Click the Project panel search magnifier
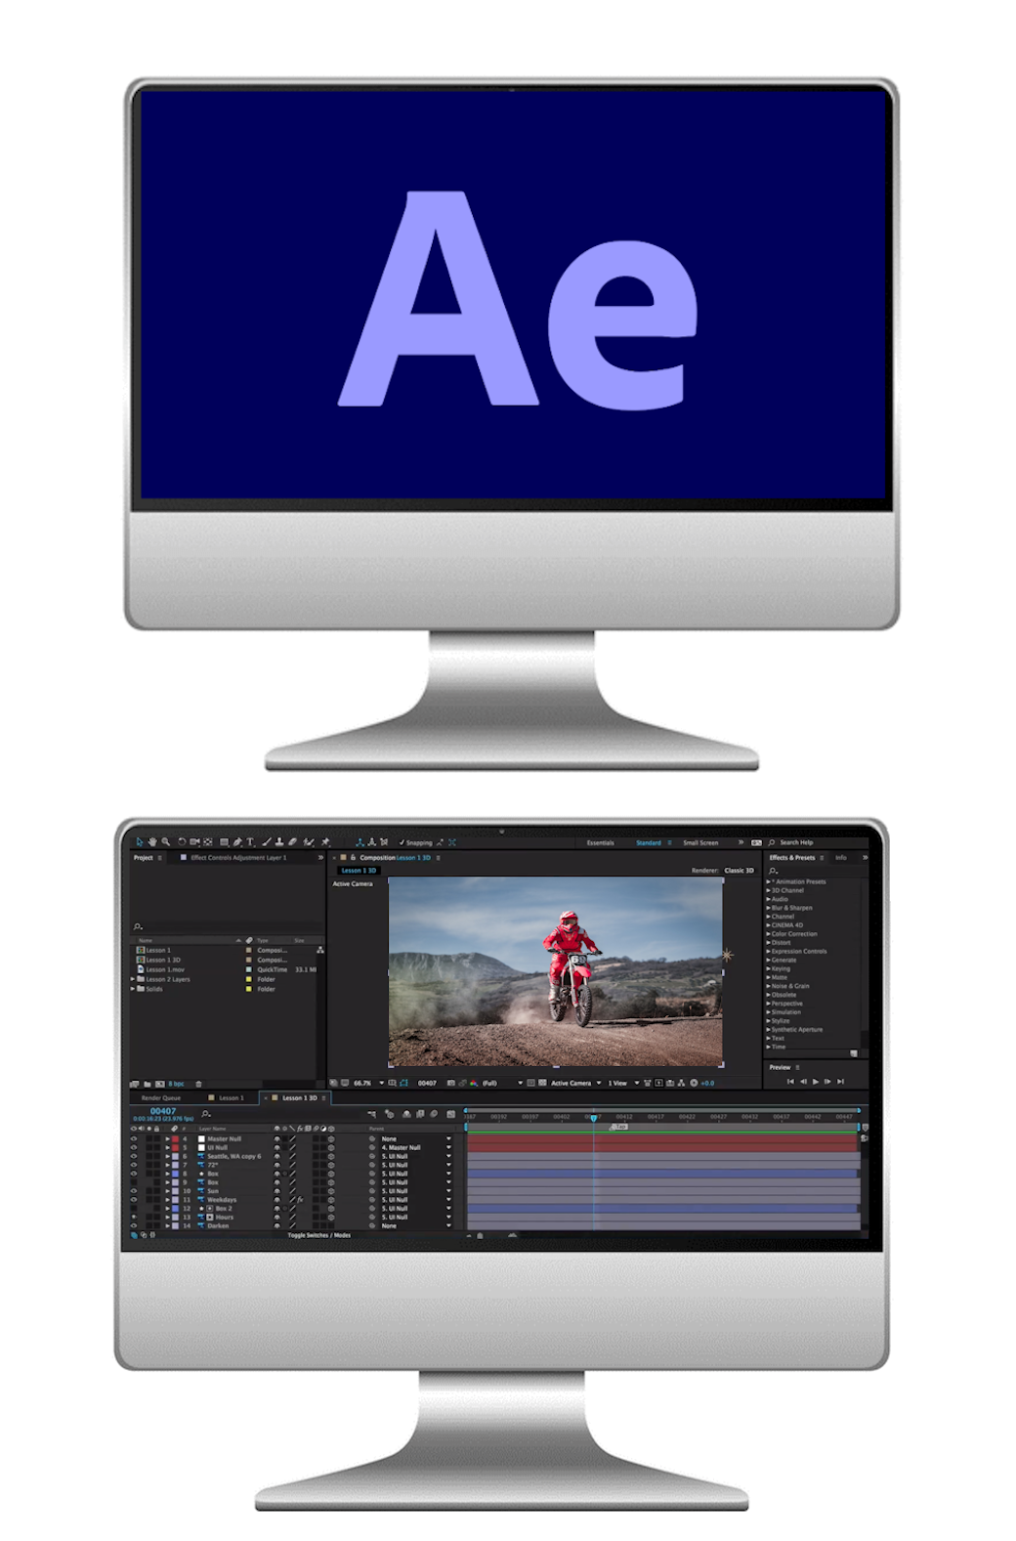1016x1541 pixels. point(138,926)
